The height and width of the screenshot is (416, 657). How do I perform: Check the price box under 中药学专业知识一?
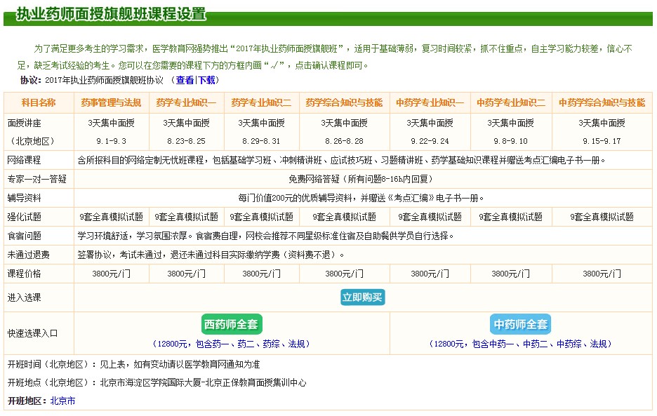(431, 274)
